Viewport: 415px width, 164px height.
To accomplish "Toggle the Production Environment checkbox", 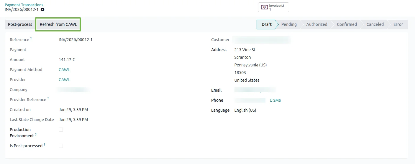I will (61, 130).
